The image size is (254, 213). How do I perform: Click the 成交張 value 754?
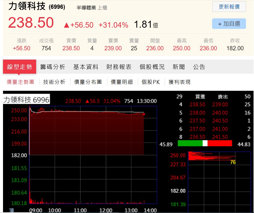[x=46, y=48]
